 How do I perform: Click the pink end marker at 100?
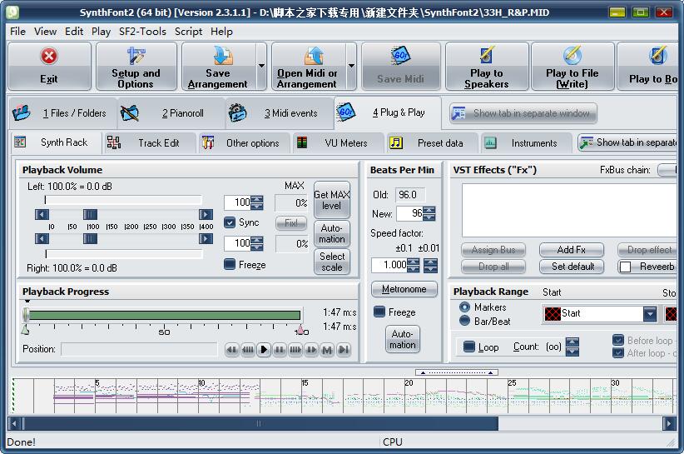[x=300, y=330]
